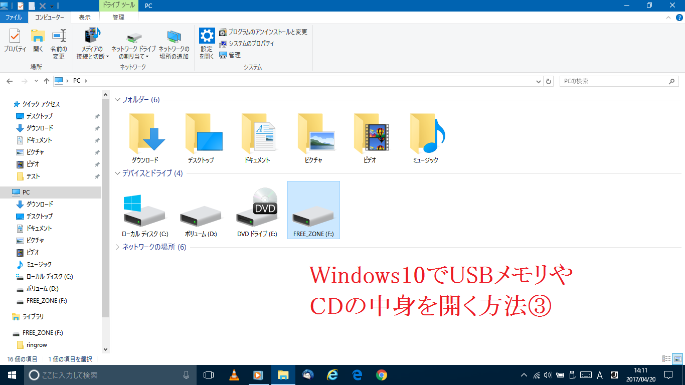The image size is (685, 385).
Task: Collapse the ribbon using the chevron
Action: 668,17
